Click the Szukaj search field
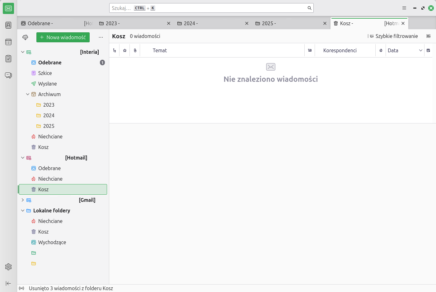The height and width of the screenshot is (292, 436). [x=211, y=8]
